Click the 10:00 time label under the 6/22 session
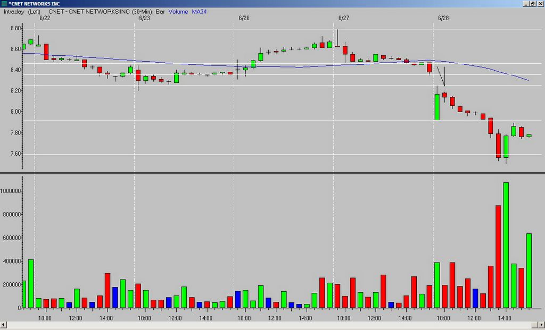Screen dimensions: 545x330 point(45,318)
